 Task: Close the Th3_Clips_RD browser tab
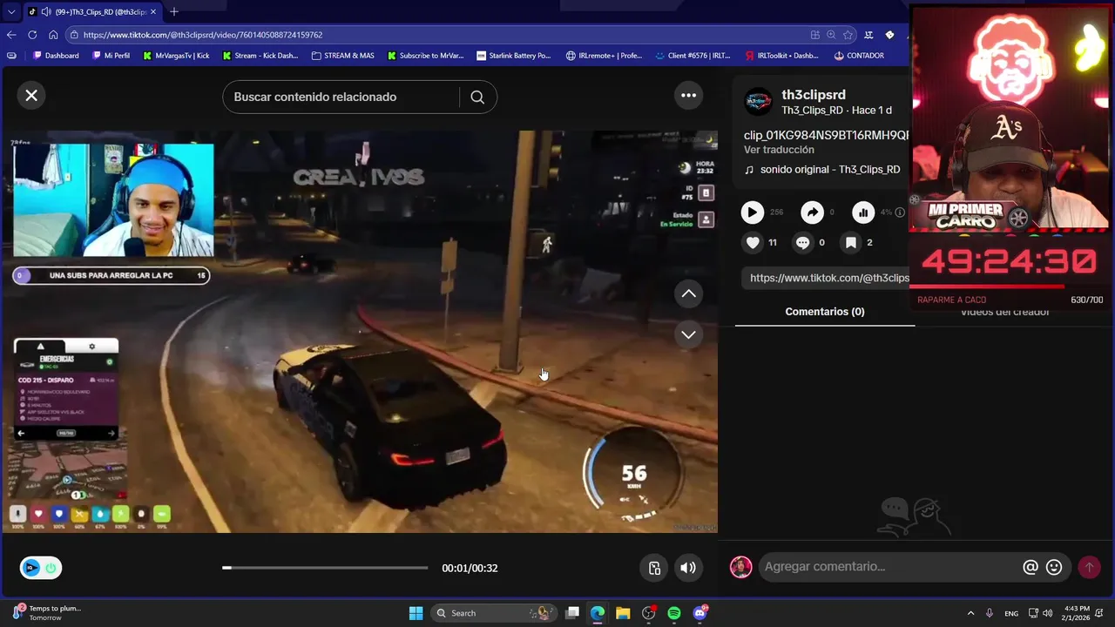coord(153,11)
